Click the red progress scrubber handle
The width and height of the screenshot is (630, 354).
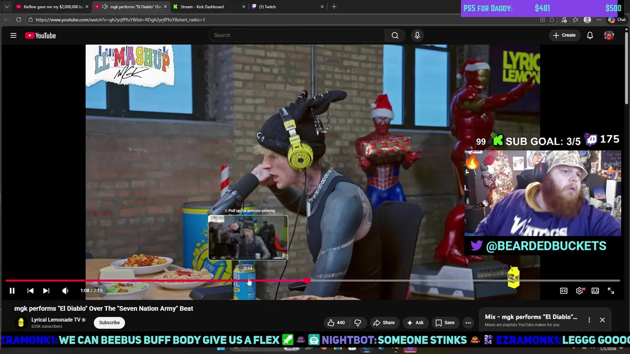click(x=307, y=281)
